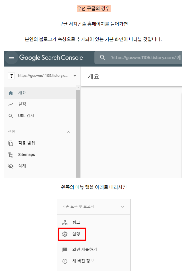Open the URL 검사 menu item
The width and height of the screenshot is (182, 275).
40,116
